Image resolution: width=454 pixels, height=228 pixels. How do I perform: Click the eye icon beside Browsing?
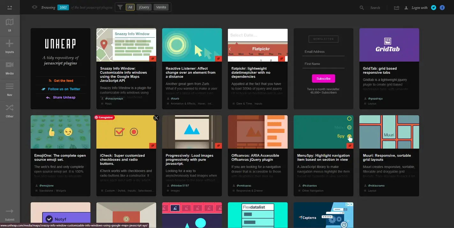tap(34, 7)
